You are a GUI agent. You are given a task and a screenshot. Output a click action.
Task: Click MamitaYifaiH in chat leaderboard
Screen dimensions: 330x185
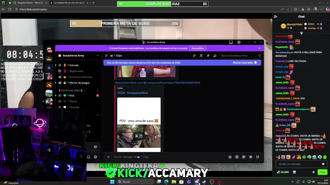pos(294,24)
